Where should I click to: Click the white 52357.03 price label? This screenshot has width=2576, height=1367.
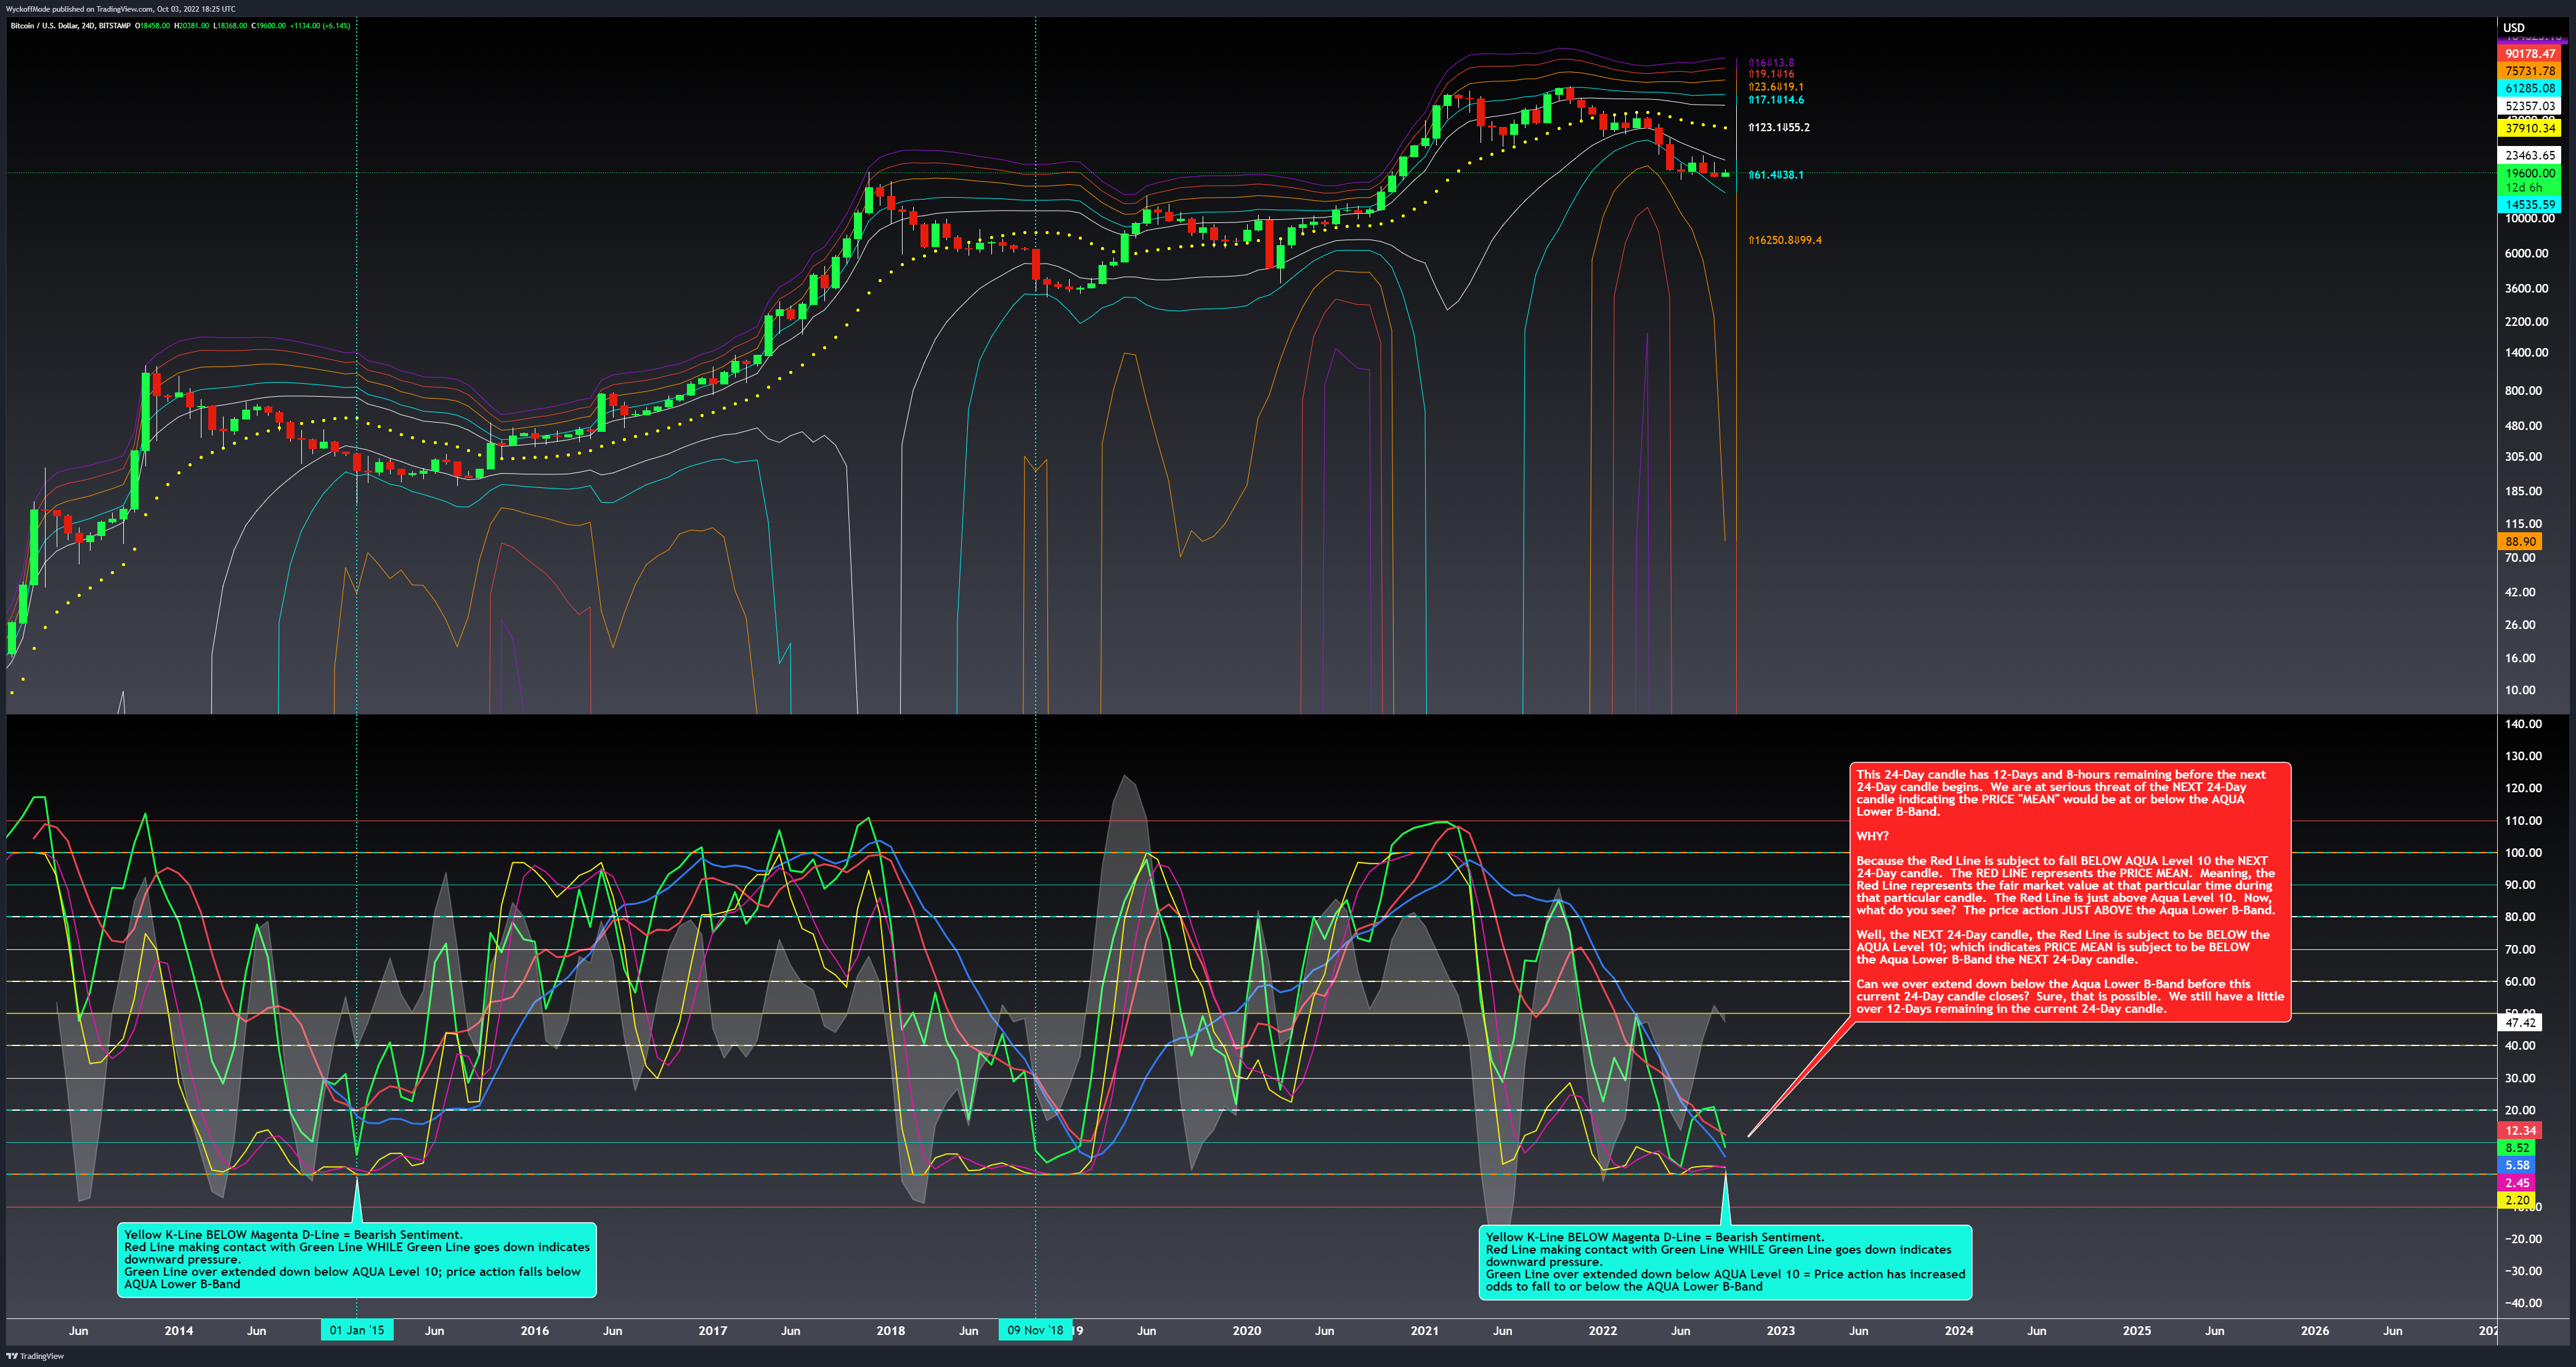[x=2529, y=106]
